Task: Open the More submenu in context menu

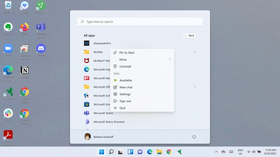Action: (142, 59)
